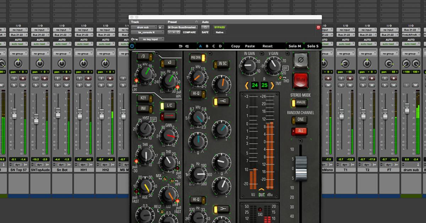Enable BYPASS on the plugin
426x223 pixels.
coord(219,27)
